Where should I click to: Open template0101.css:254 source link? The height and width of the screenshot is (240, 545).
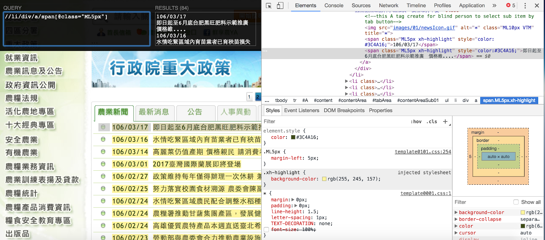423,152
